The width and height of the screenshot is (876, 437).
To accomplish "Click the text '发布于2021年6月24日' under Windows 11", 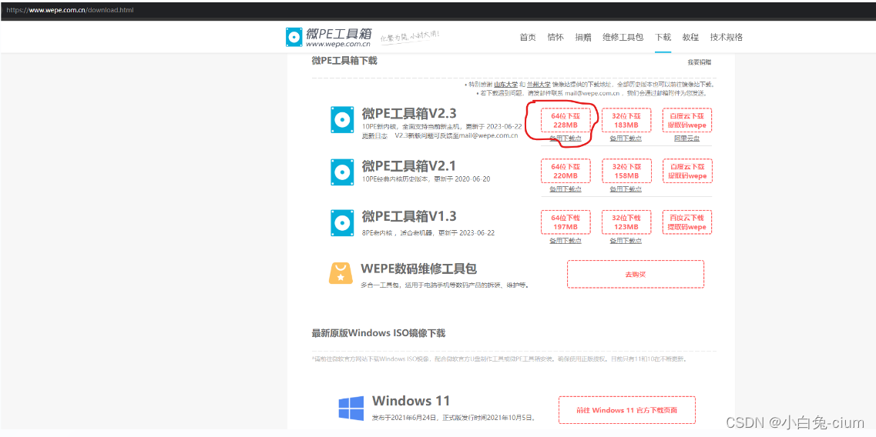I will click(x=404, y=417).
